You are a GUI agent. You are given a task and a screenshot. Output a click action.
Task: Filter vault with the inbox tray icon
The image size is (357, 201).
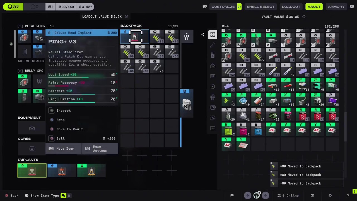coord(213,66)
